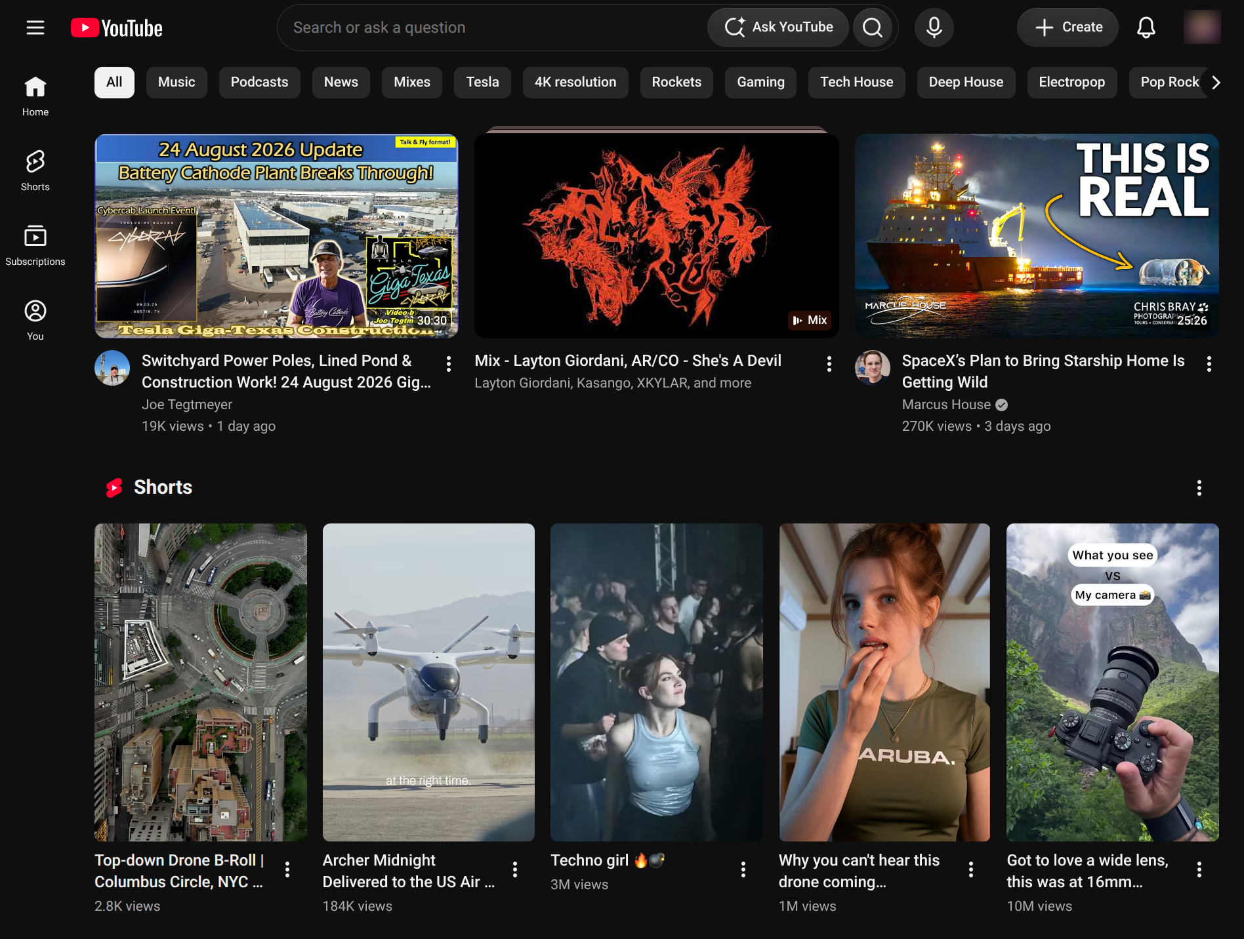Viewport: 1244px width, 939px height.
Task: Open Techno girl short title
Action: click(x=608, y=860)
